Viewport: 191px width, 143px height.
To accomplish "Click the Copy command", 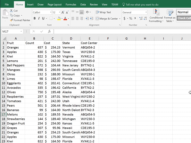I will point(15,16).
